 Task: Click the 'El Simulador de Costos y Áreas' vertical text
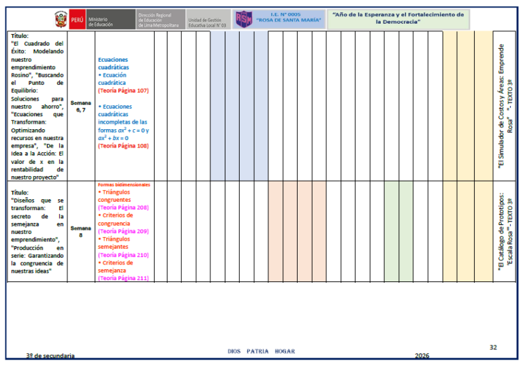click(505, 106)
